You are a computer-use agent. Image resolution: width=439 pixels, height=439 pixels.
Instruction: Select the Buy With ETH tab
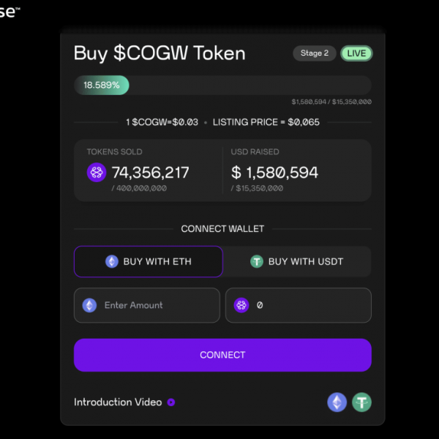[x=149, y=261]
